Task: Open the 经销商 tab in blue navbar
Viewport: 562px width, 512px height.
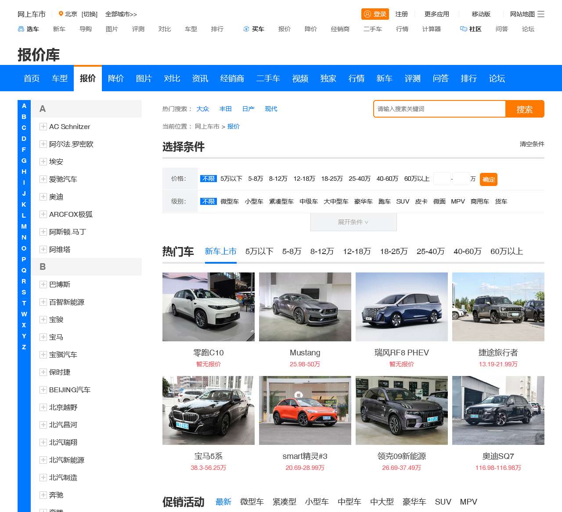Action: [x=232, y=78]
